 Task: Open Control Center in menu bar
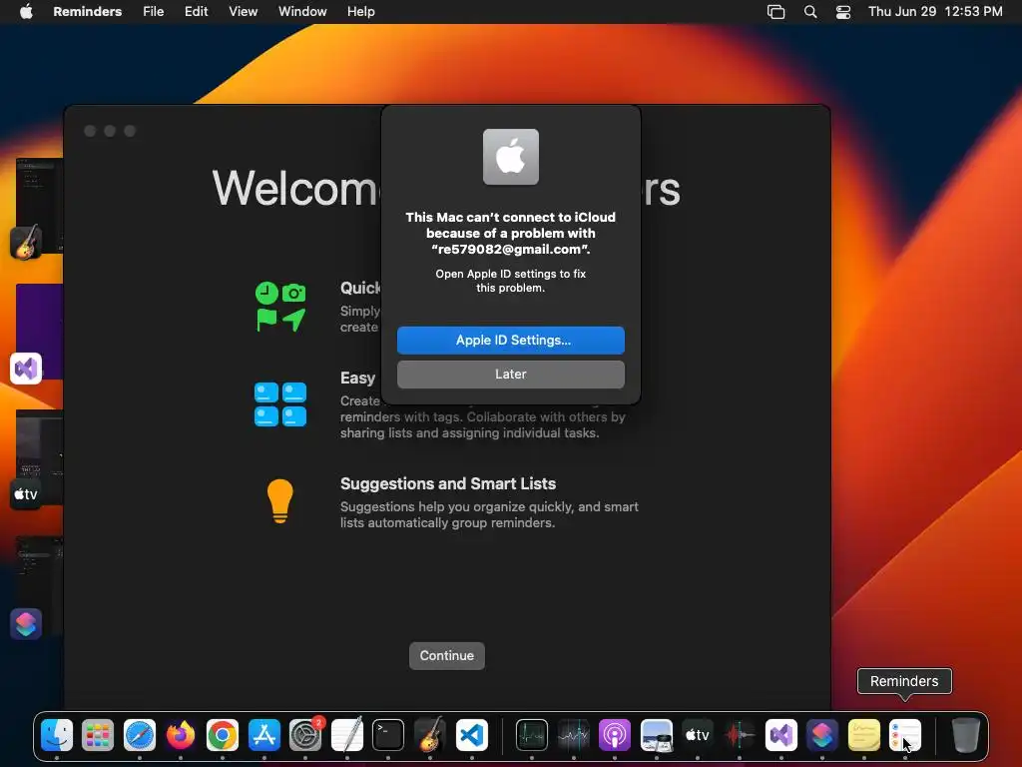[x=843, y=12]
